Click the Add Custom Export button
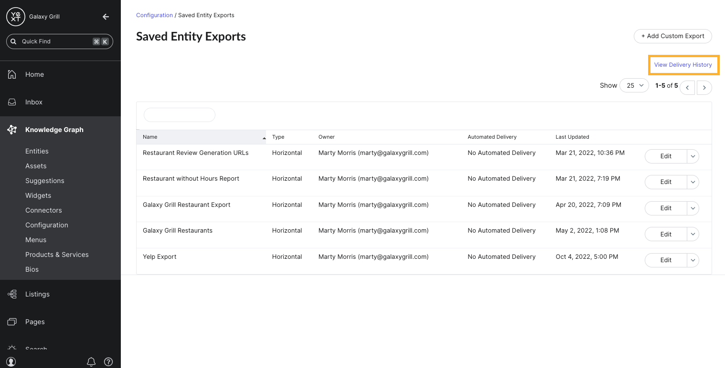This screenshot has height=368, width=725. (672, 36)
